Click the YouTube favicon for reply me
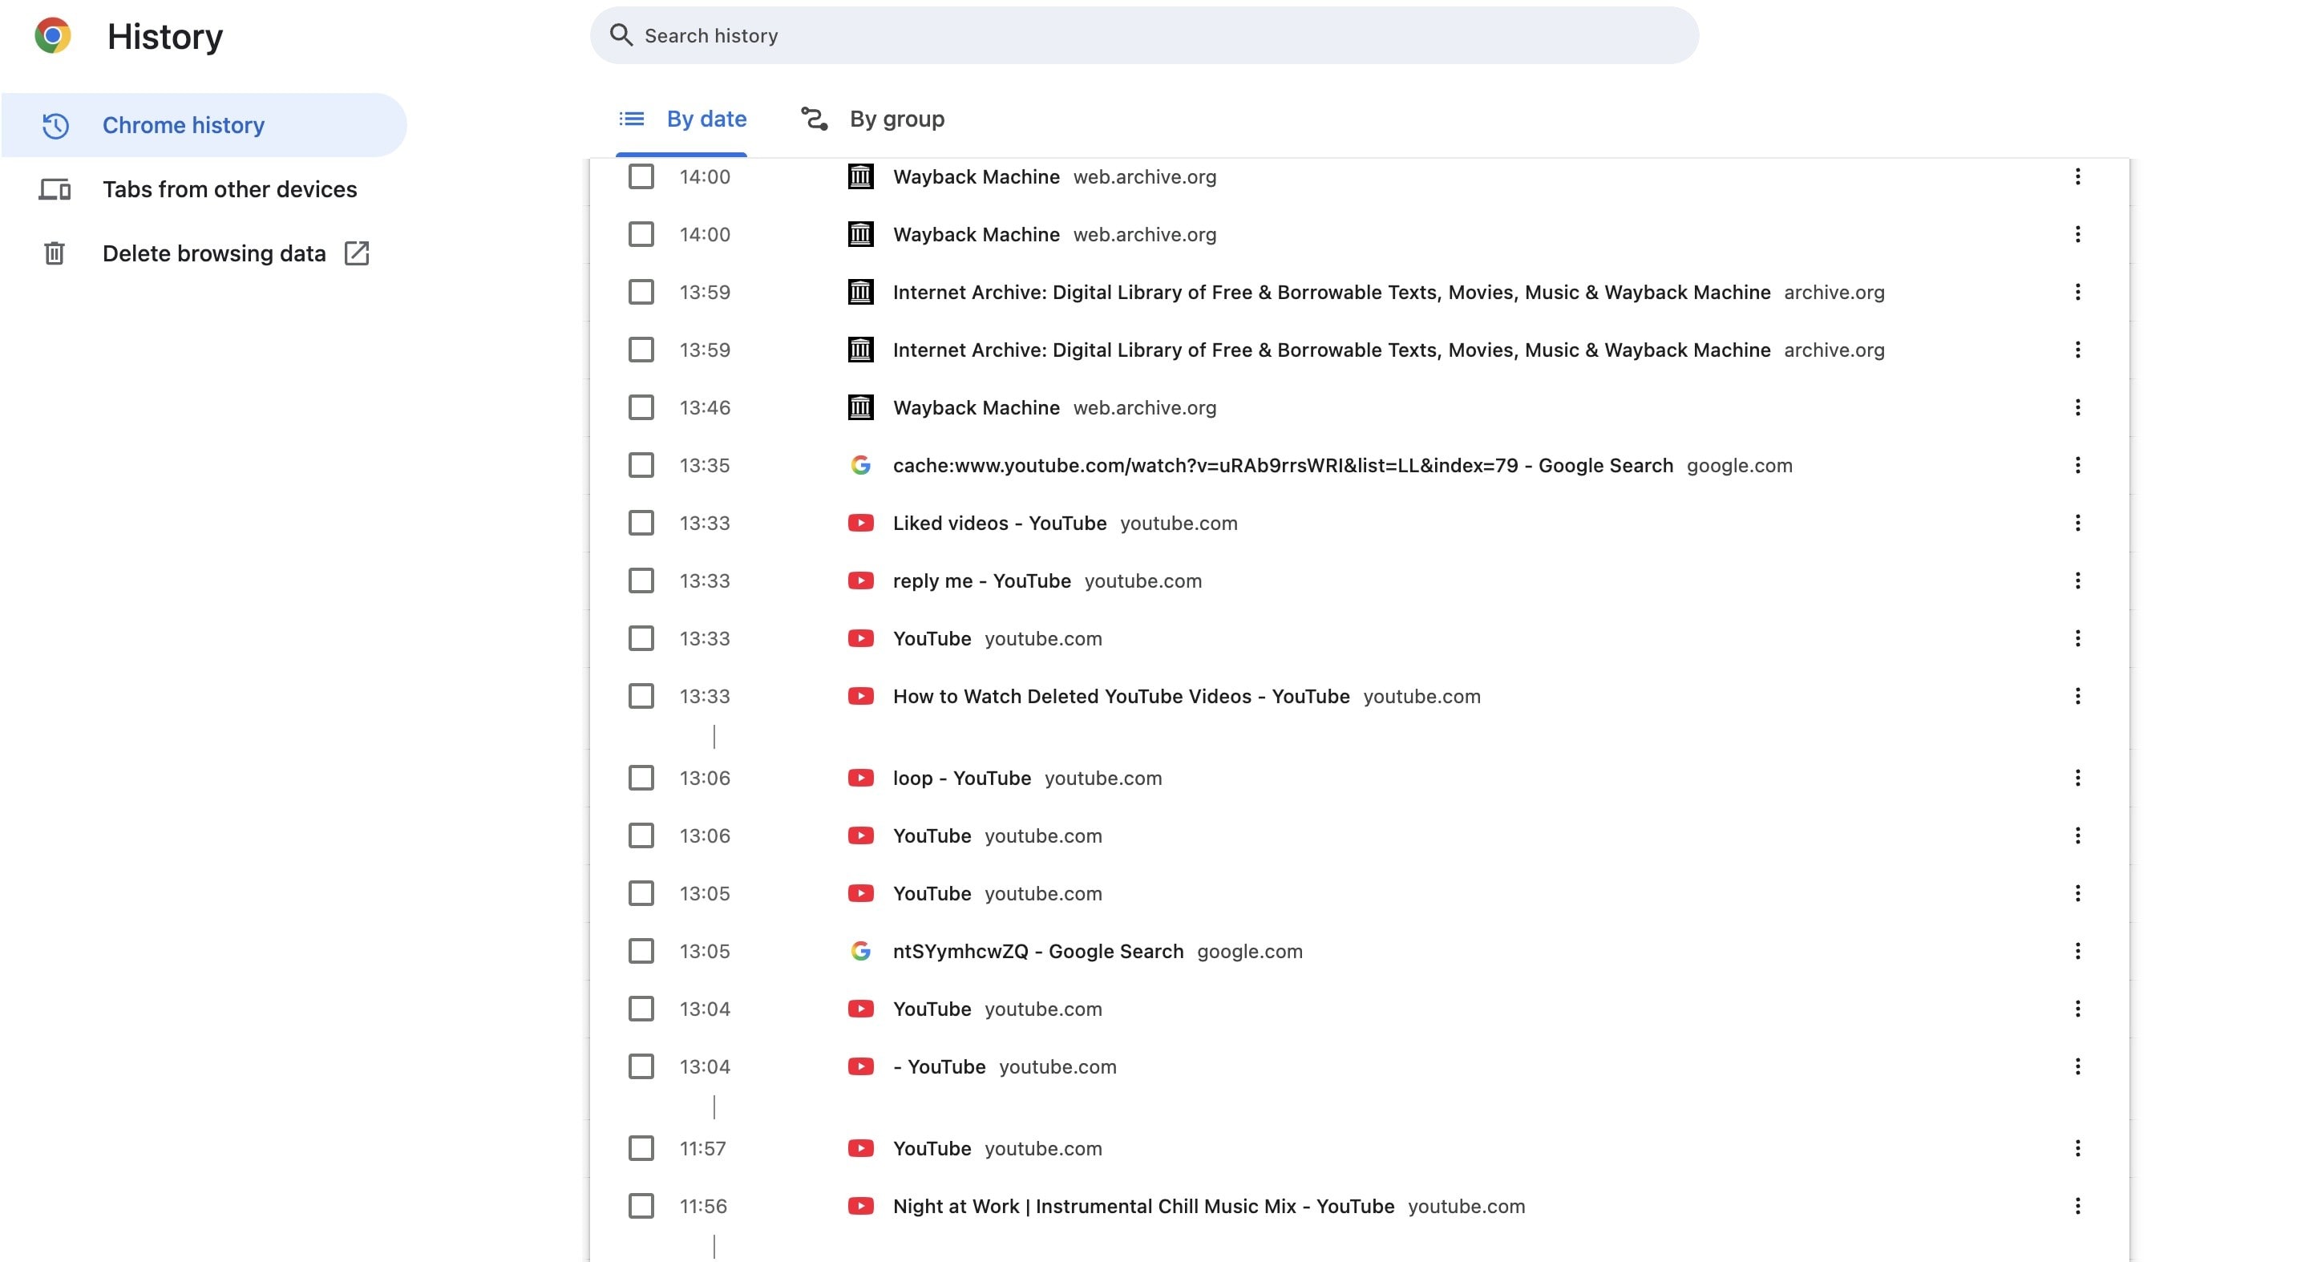Image resolution: width=2309 pixels, height=1262 pixels. pos(860,580)
